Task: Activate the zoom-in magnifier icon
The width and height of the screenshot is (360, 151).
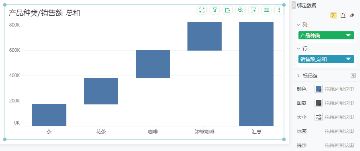Action: tap(241, 10)
